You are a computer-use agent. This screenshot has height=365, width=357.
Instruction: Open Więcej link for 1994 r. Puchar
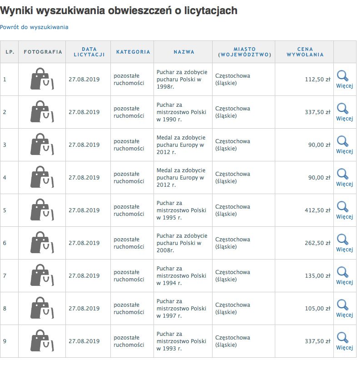344,282
